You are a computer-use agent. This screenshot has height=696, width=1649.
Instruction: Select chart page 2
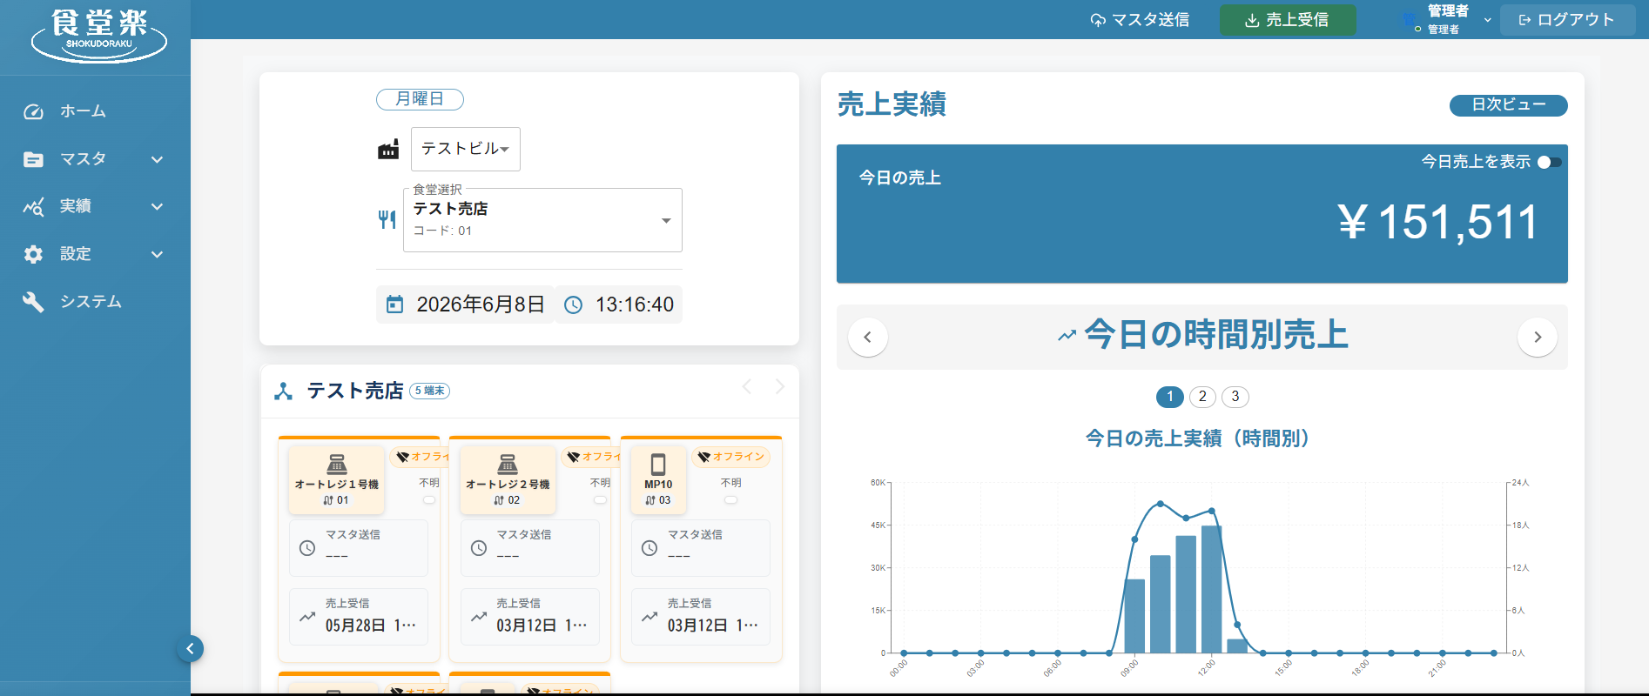(1202, 397)
